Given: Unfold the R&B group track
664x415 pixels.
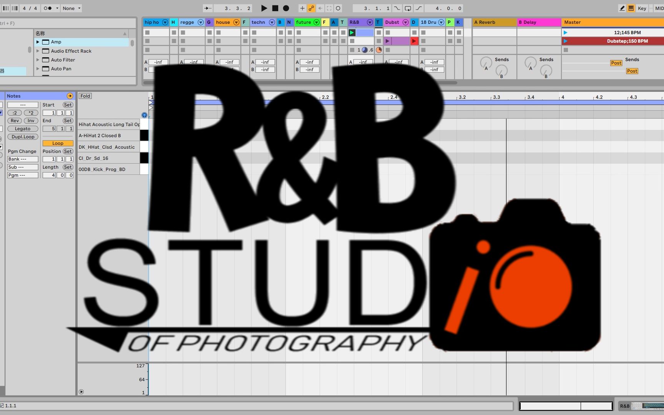Looking at the screenshot, I should 370,22.
